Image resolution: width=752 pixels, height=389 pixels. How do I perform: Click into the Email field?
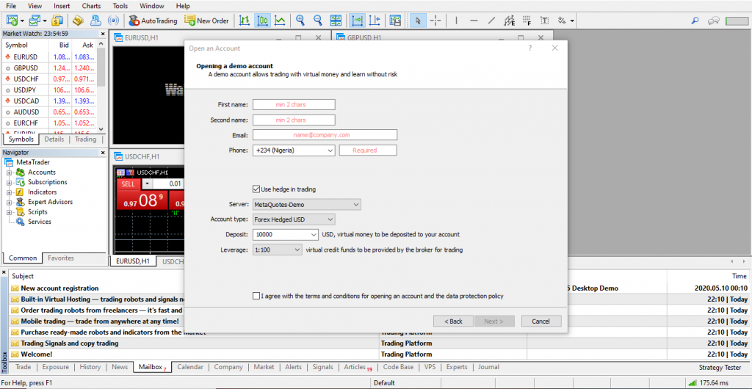coord(325,135)
